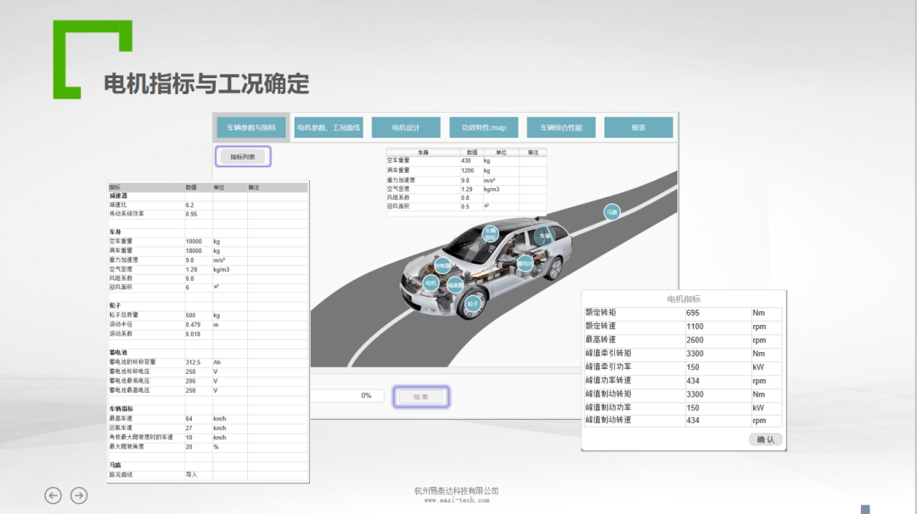Edit 峰值功率转速 value 434
This screenshot has width=917, height=514.
coord(717,381)
